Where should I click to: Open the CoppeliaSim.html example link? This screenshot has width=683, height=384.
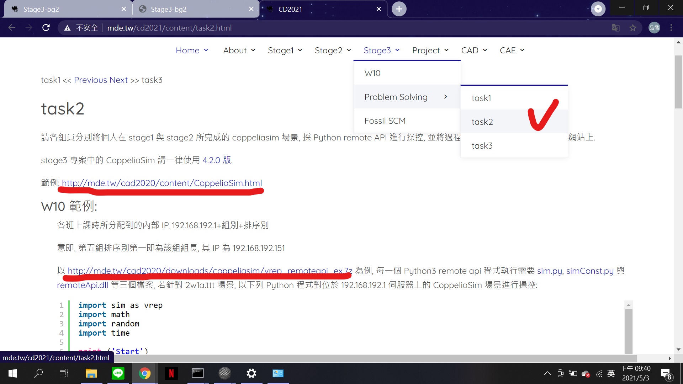(162, 183)
